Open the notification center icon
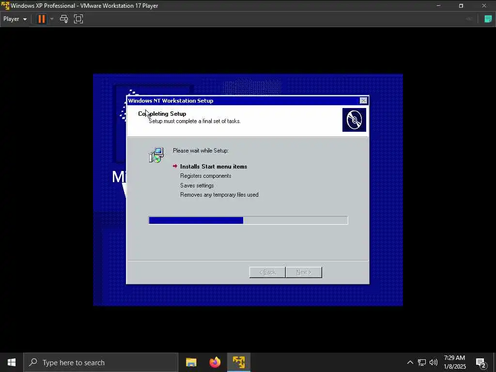This screenshot has height=372, width=496. pos(481,362)
